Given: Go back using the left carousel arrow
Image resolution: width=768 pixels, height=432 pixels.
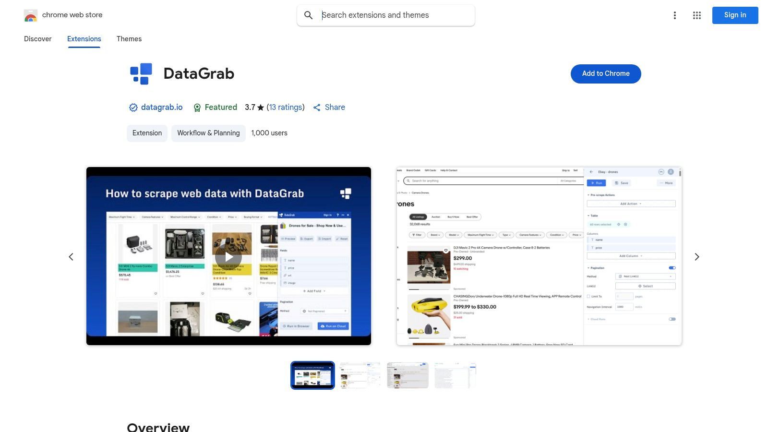Looking at the screenshot, I should [71, 256].
